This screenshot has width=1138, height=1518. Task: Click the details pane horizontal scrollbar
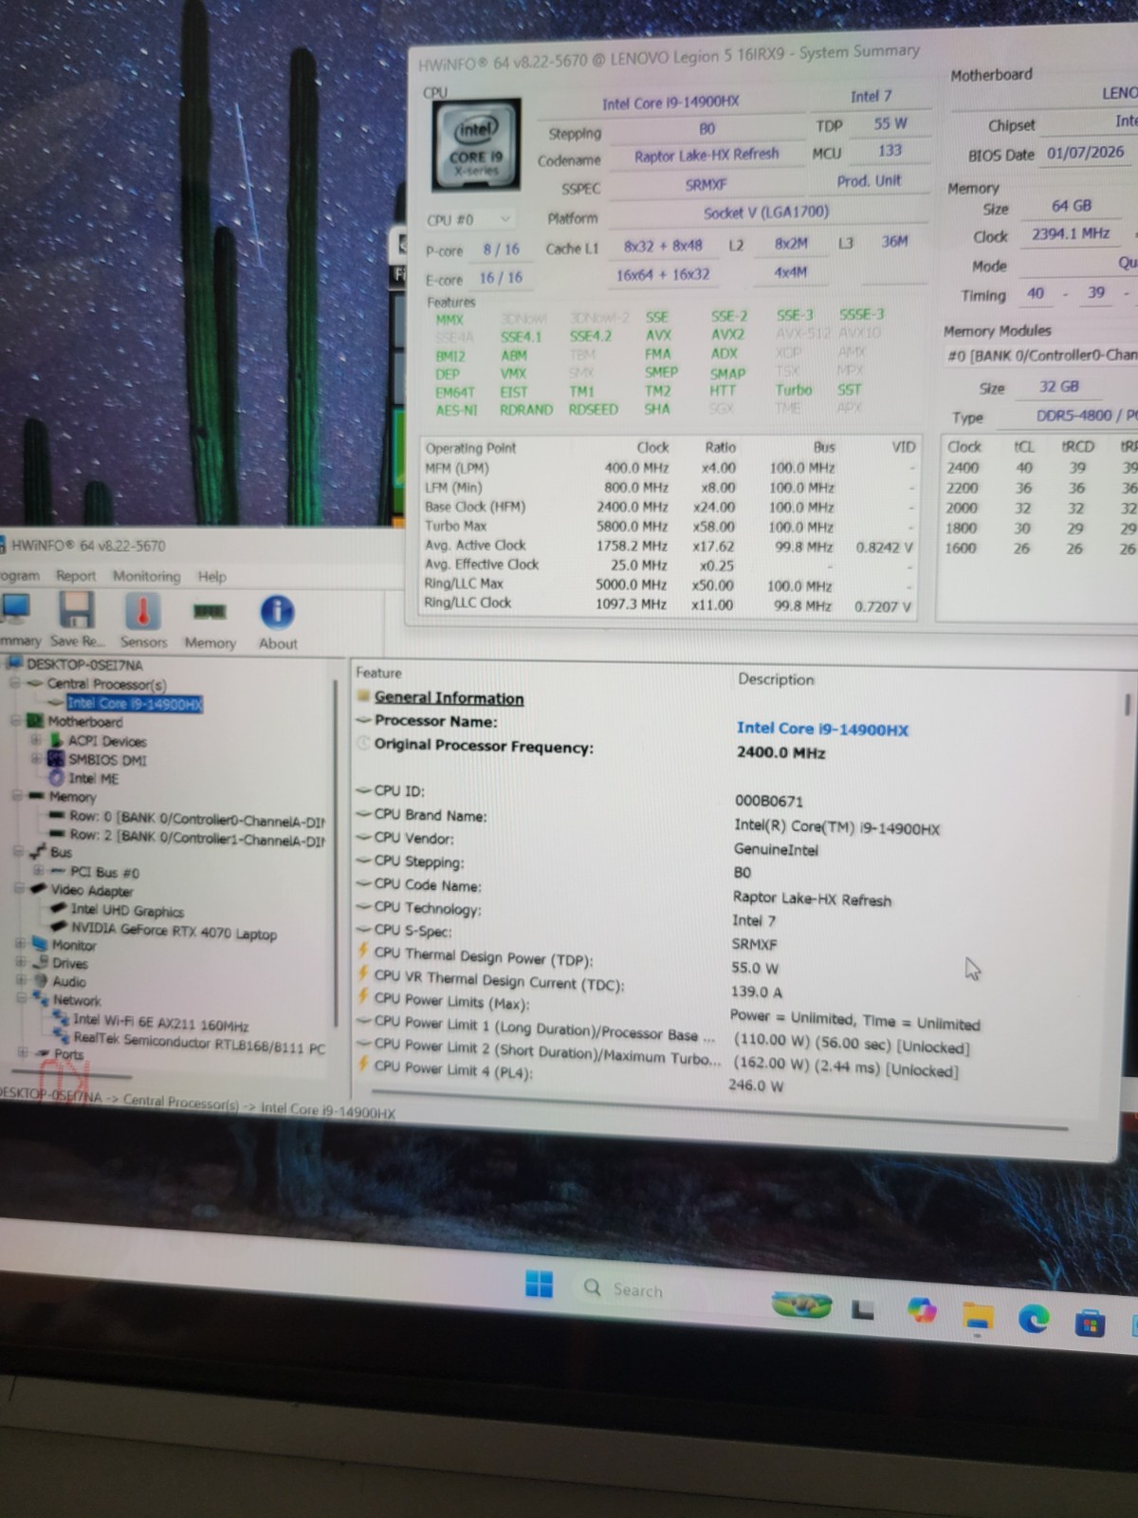(721, 1110)
